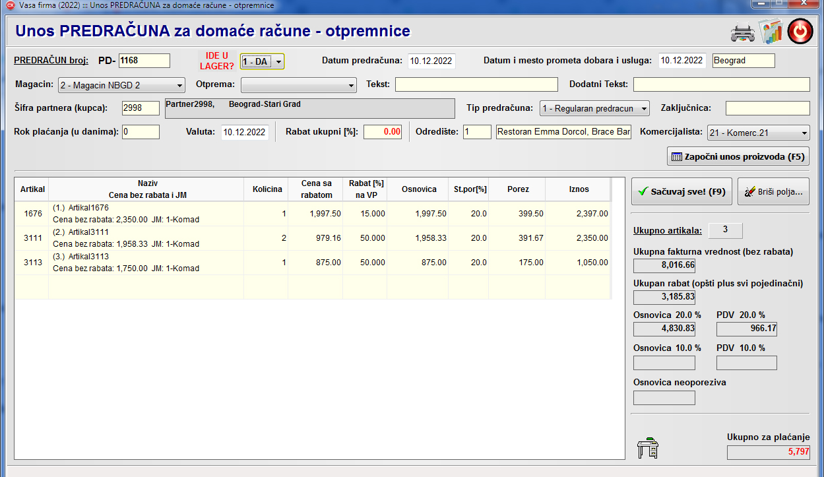824x477 pixels.
Task: Select row with Artikal3113
Action: [313, 263]
